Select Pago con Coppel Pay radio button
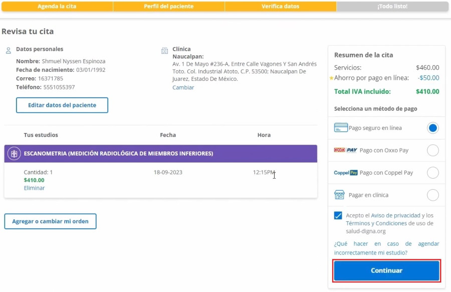 coord(433,173)
